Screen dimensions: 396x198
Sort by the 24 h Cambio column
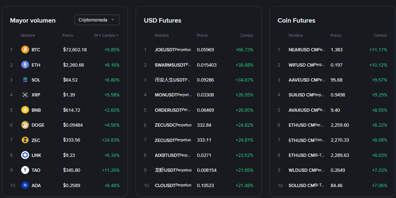point(106,35)
